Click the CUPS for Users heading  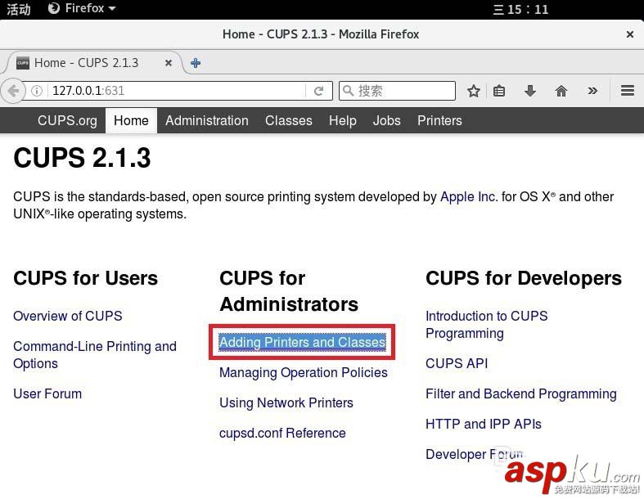coord(85,278)
